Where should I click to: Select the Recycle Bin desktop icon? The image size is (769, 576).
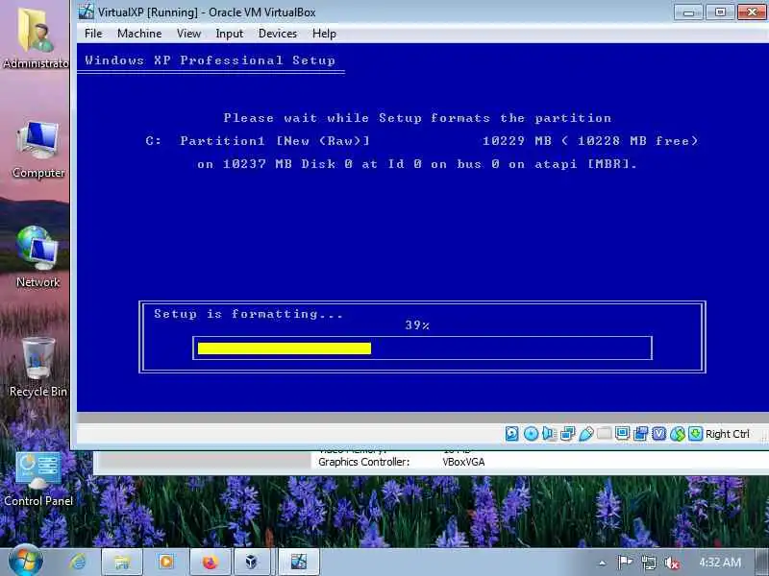[37, 368]
